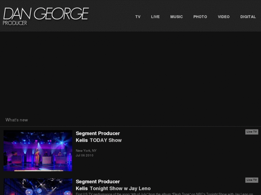Open the Kelis TODAY Show stage thumbnail
261x195 pixels.
(38, 151)
